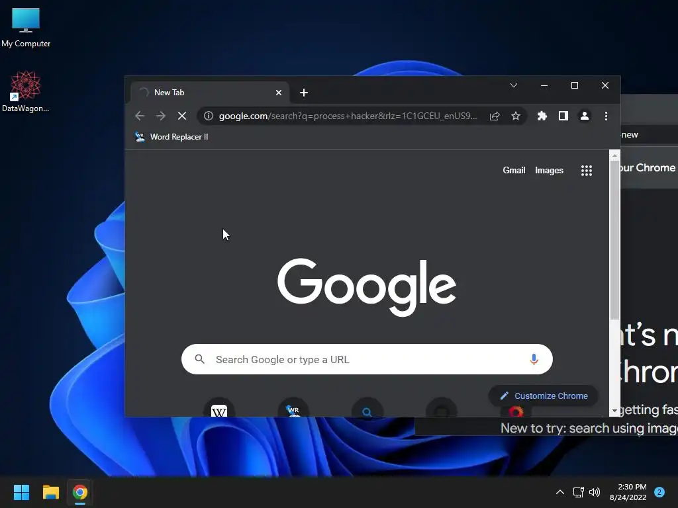Open the Chrome profile avatar
This screenshot has height=508, width=678.
click(x=584, y=116)
